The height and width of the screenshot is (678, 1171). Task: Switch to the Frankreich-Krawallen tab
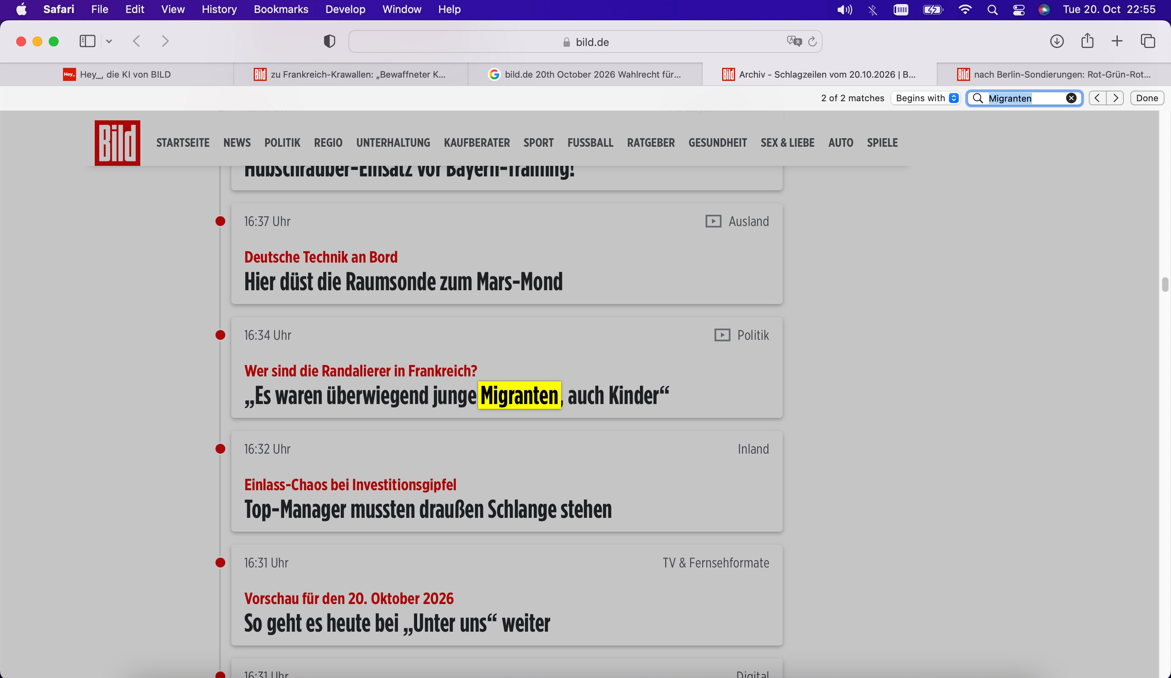[351, 74]
